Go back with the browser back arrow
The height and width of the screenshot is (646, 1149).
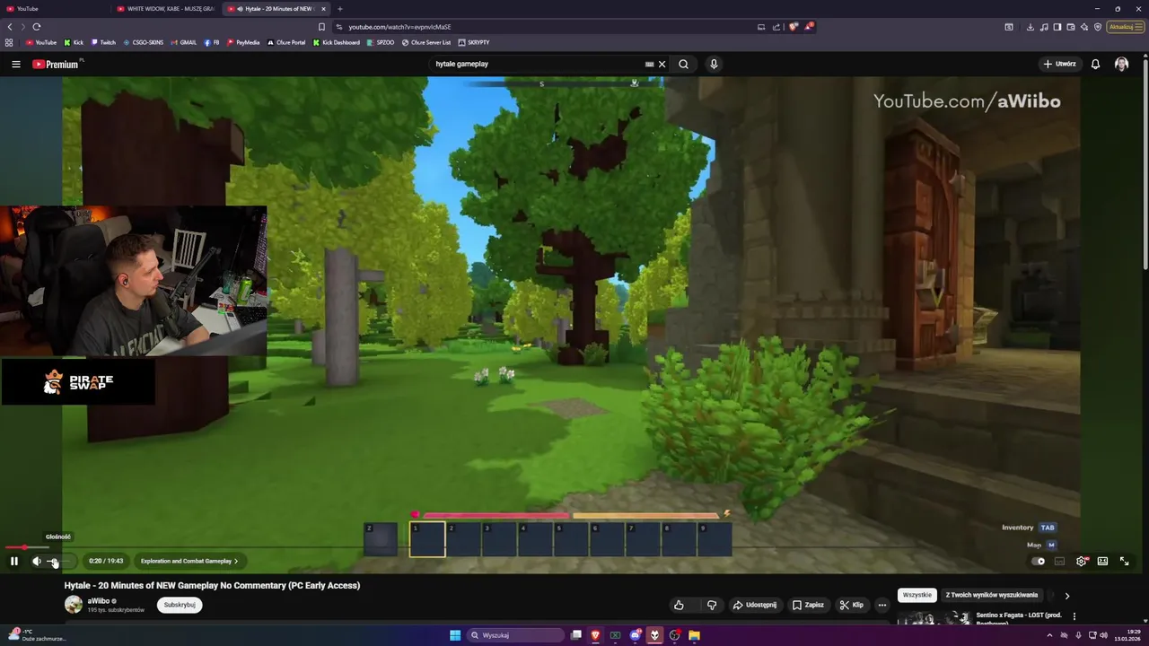[10, 27]
